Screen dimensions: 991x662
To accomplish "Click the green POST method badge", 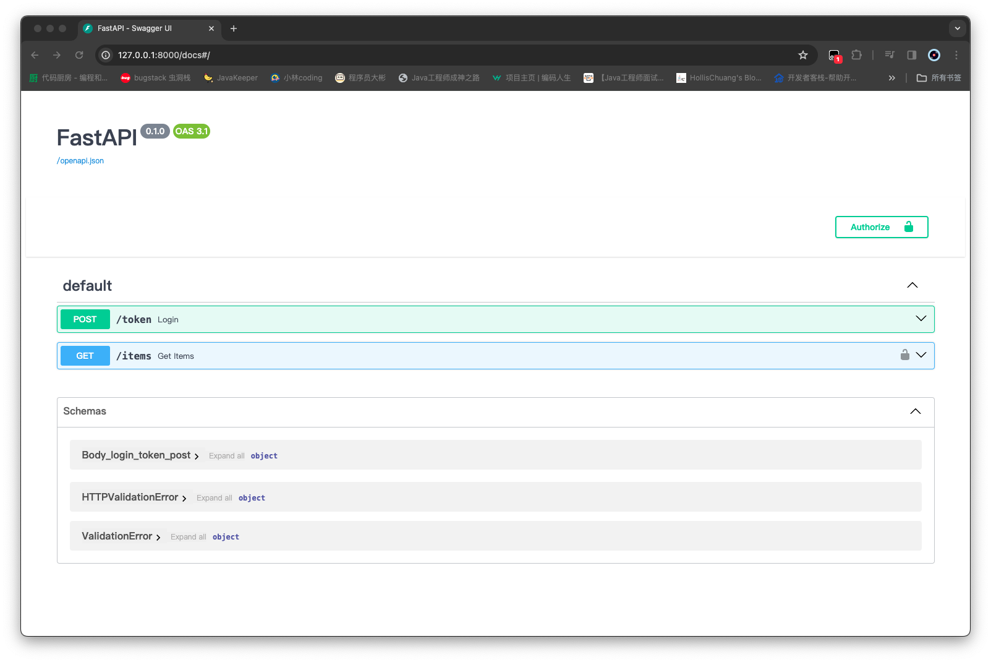I will pos(85,319).
